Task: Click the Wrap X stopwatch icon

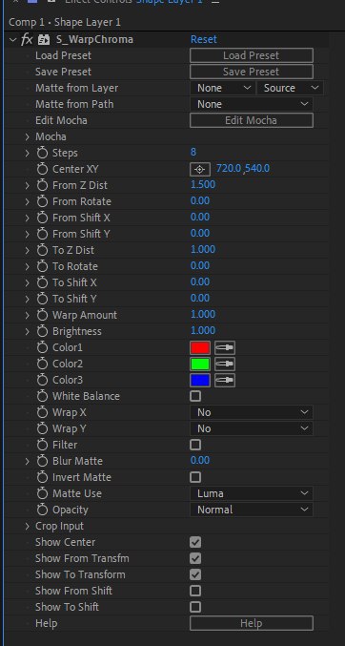Action: (x=42, y=412)
